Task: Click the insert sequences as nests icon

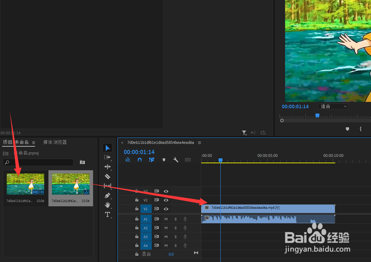Action: (x=128, y=160)
